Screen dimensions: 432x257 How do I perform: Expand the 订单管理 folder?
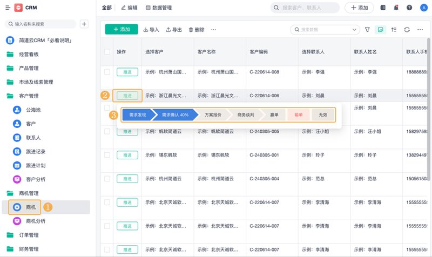pyautogui.click(x=29, y=235)
